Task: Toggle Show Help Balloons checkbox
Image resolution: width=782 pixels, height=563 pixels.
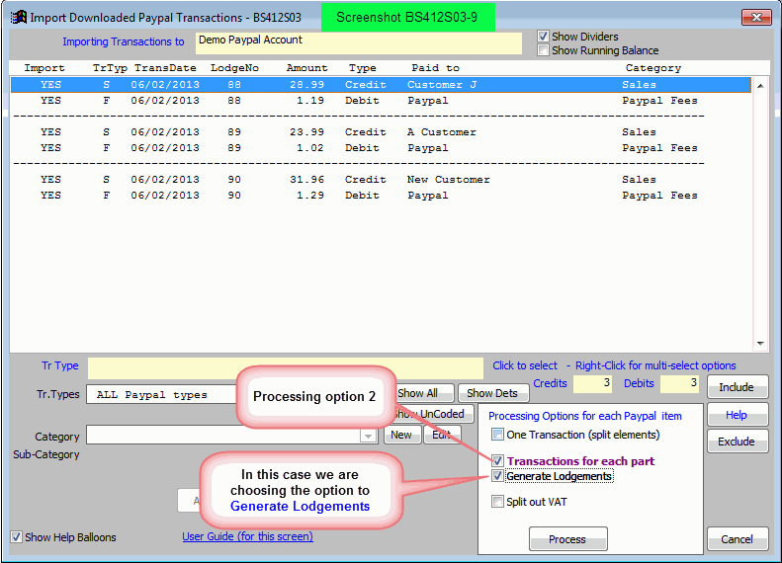Action: 17,537
